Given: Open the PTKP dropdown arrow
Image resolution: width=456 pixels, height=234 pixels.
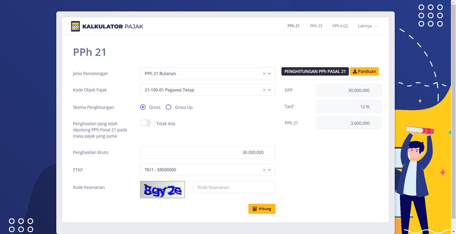Looking at the screenshot, I should 270,170.
